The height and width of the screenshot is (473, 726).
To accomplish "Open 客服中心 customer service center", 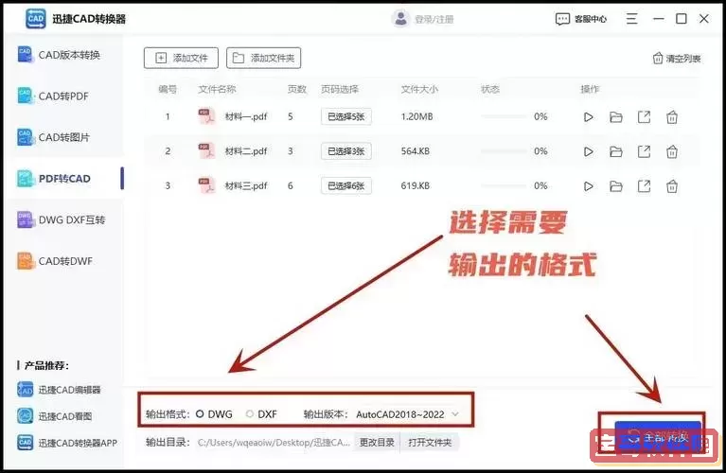I will pos(581,19).
